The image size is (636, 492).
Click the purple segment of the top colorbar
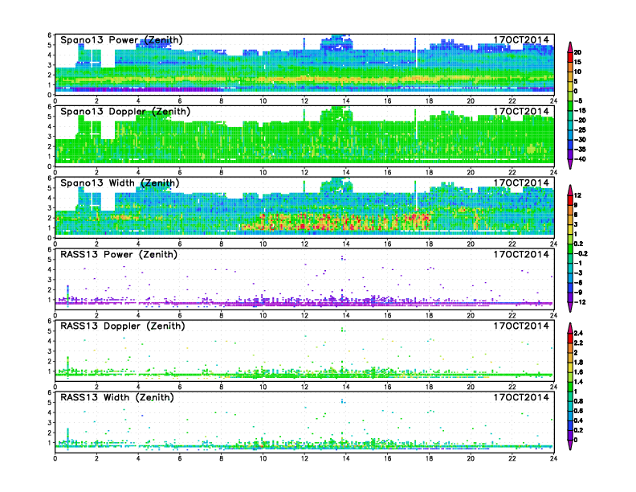(x=570, y=154)
